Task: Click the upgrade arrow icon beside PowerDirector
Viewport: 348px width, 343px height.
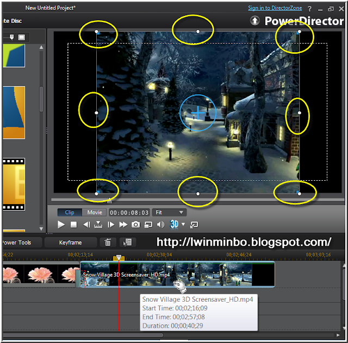Action: (x=255, y=21)
